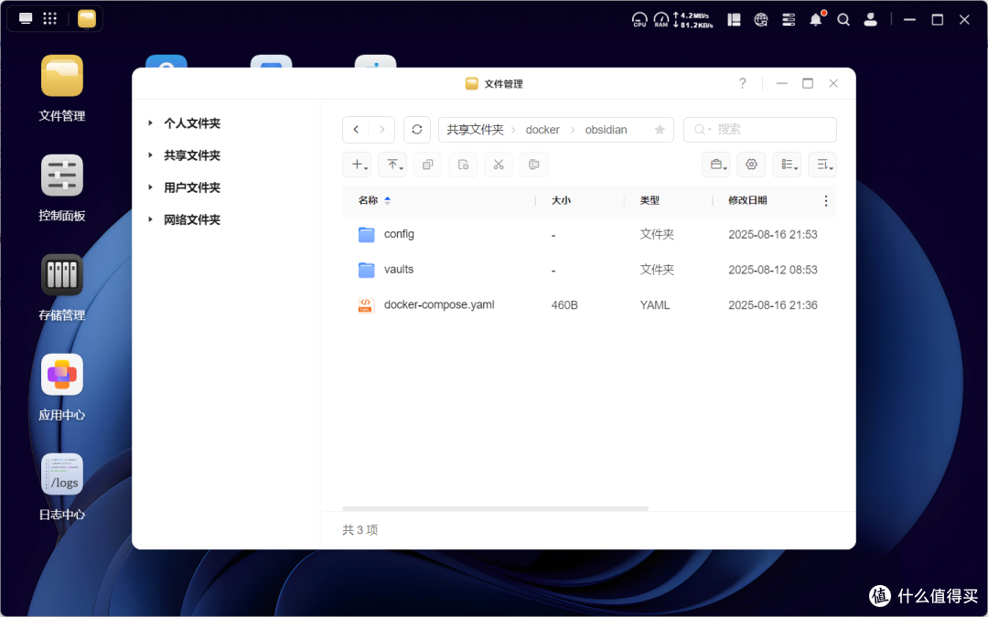Open search options dropdown arrow
This screenshot has height=617, width=988.
[x=710, y=130]
